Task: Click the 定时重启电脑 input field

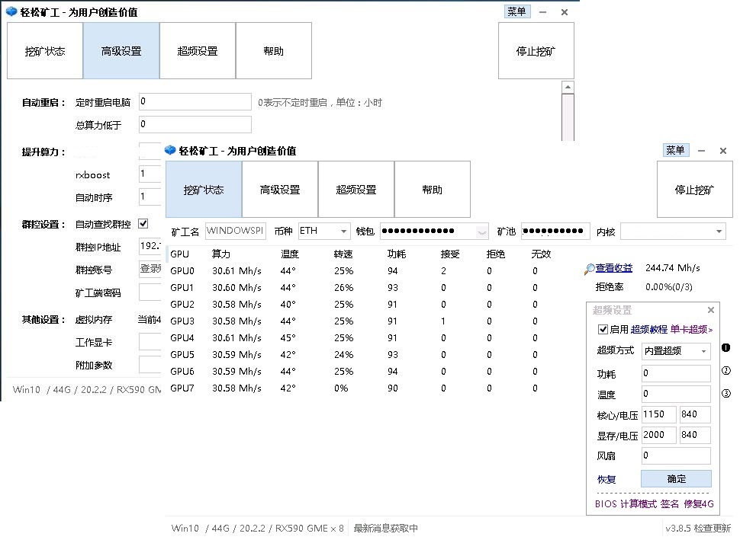Action: 195,102
